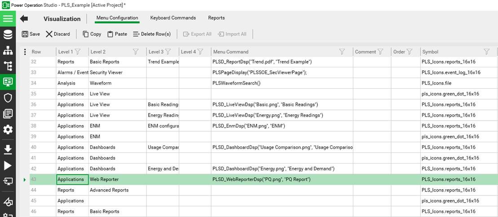Screen dimensions: 498x217
Task: Click the PLSD_EnmDsp command cell
Action: click(x=282, y=126)
